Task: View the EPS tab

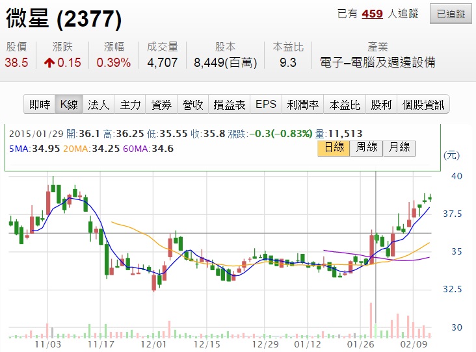Action: point(266,105)
